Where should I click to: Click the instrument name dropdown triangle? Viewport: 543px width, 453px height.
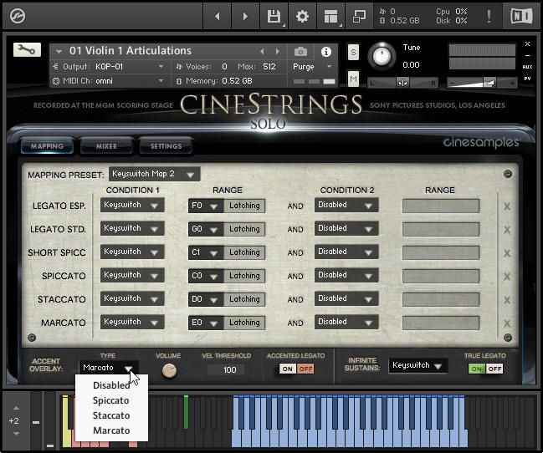(x=59, y=52)
